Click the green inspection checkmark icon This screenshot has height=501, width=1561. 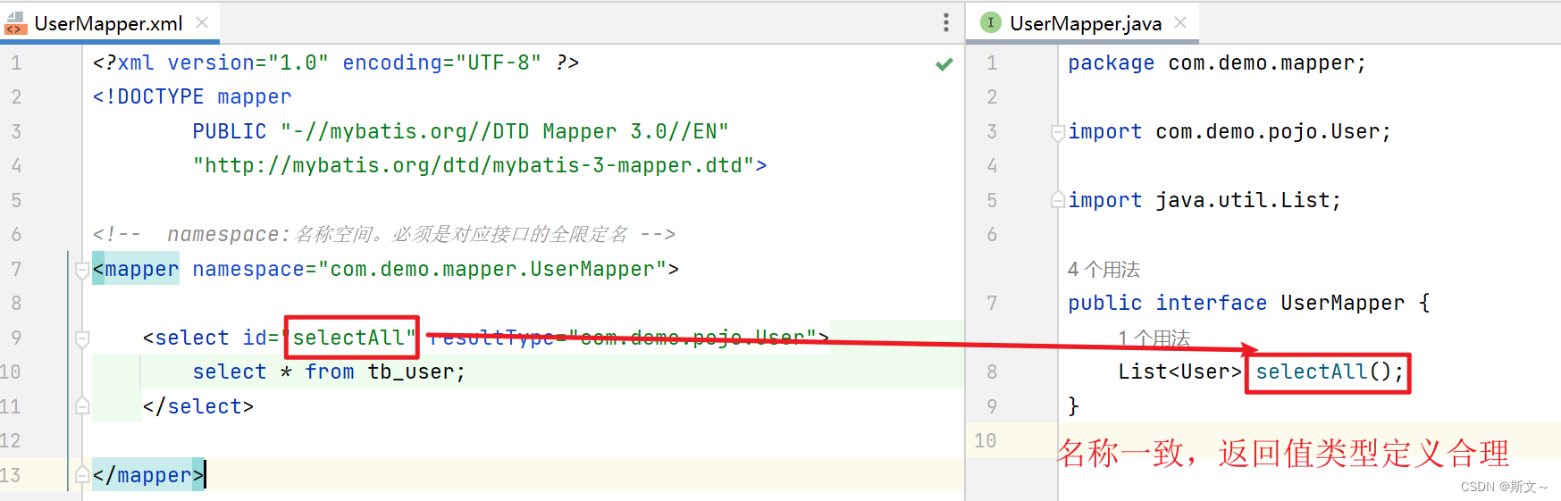(x=944, y=64)
